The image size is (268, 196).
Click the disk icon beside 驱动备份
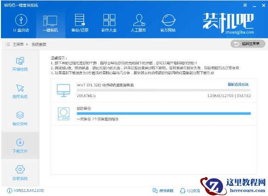(64, 114)
